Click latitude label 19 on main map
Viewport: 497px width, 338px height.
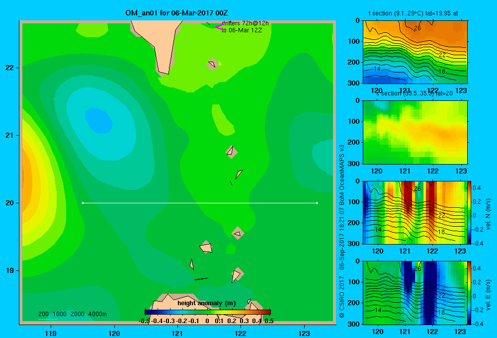tap(10, 270)
